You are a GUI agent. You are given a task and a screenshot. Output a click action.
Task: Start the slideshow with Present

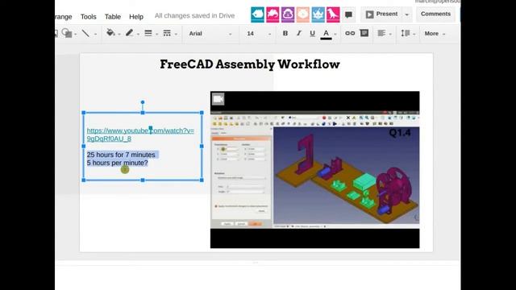click(x=381, y=14)
